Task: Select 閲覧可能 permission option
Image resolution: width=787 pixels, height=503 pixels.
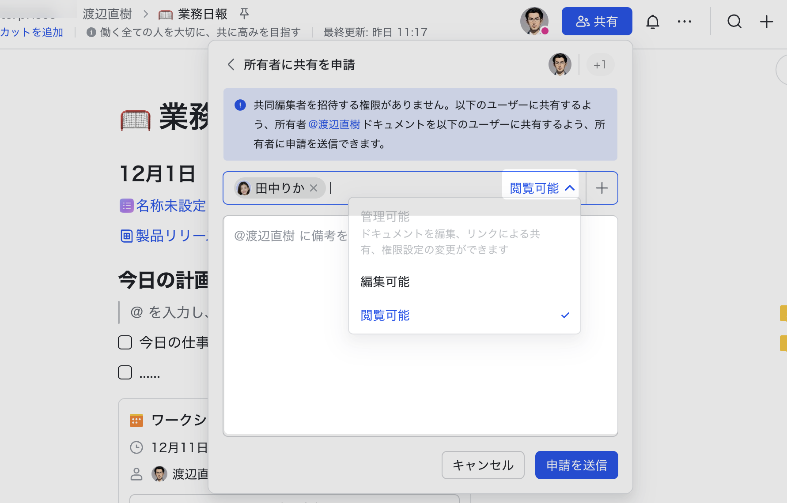Action: tap(385, 315)
